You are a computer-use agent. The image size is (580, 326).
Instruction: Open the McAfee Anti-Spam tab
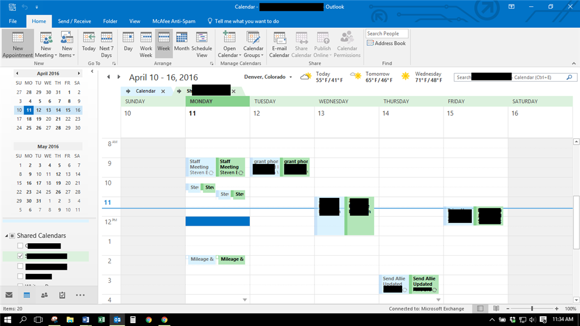174,21
